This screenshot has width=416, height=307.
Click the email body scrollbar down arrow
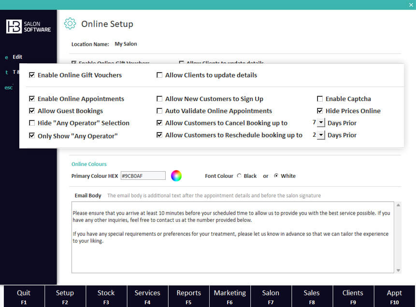click(x=399, y=270)
